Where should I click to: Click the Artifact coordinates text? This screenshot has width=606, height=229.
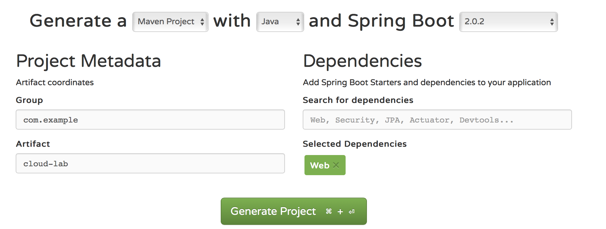[55, 82]
